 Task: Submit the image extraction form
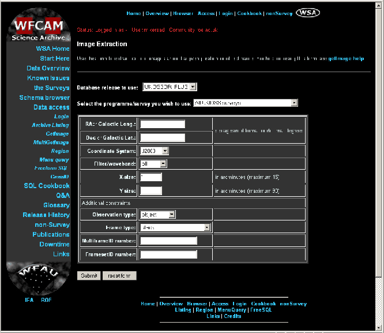(89, 276)
